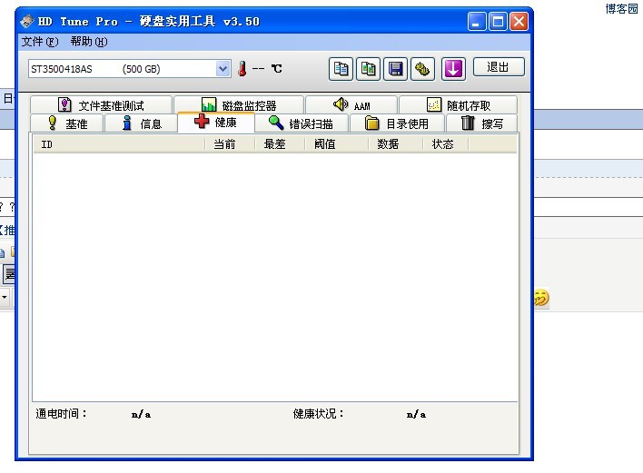
Task: Minimize the HD Tune Pro window
Action: pyautogui.click(x=477, y=21)
